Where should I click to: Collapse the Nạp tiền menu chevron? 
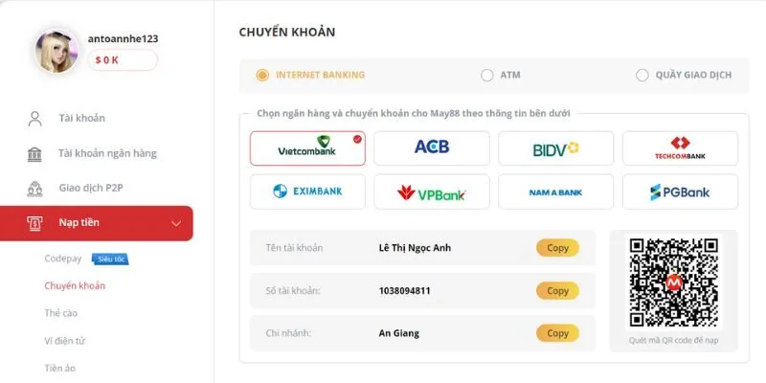[x=176, y=223]
